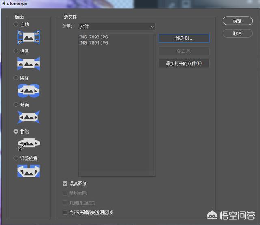
Task: Click the 浏览(B)... button
Action: (184, 38)
